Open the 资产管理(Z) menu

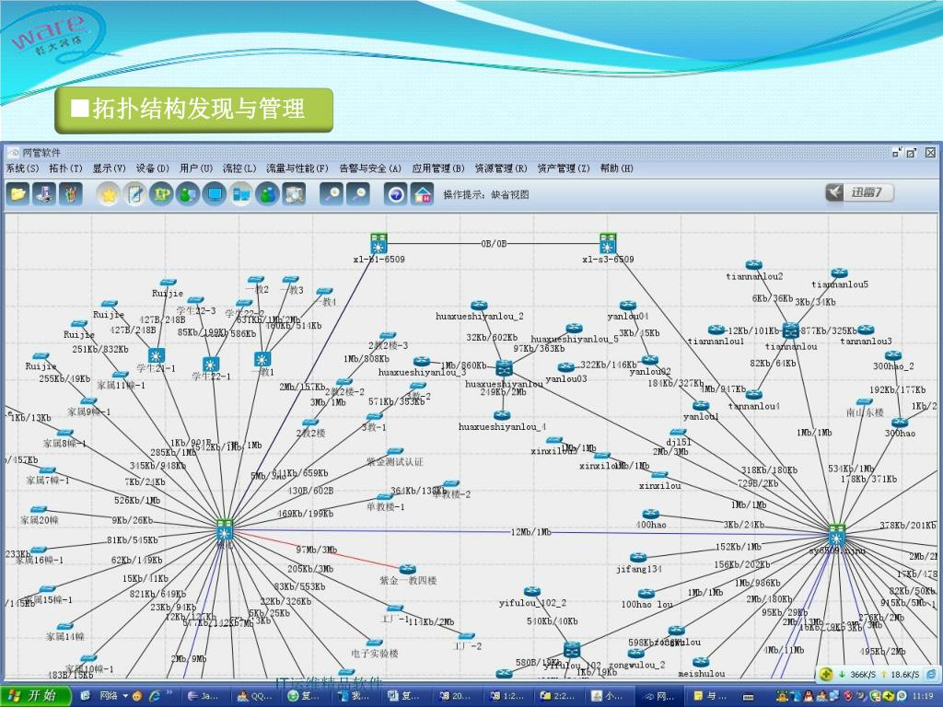564,168
